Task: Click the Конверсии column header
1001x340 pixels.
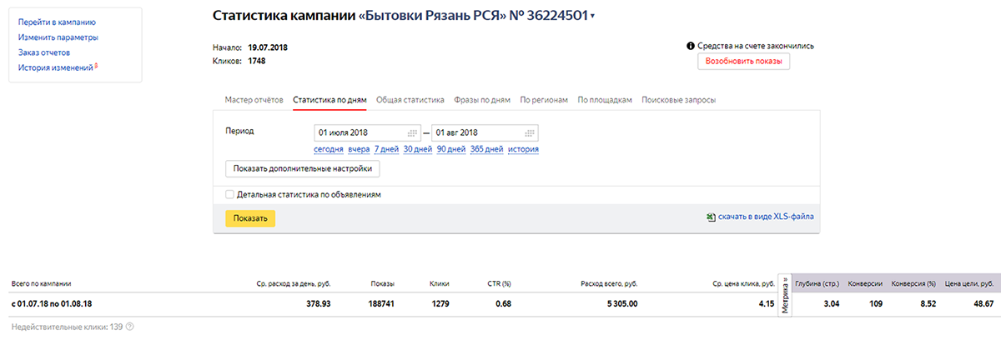Action: pos(865,283)
